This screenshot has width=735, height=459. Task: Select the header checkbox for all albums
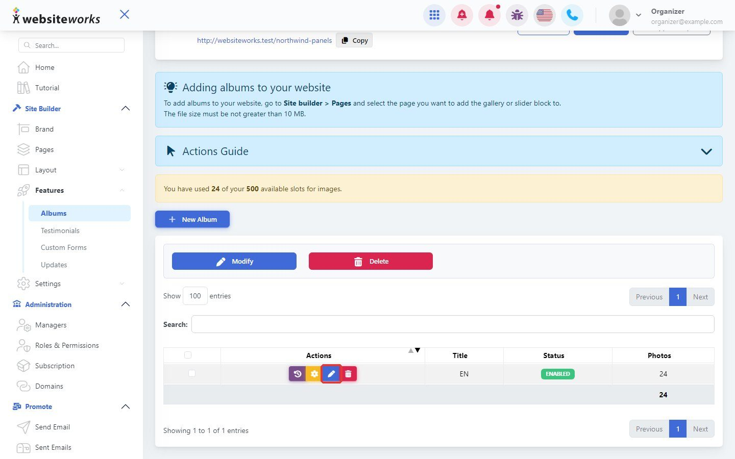pyautogui.click(x=188, y=355)
